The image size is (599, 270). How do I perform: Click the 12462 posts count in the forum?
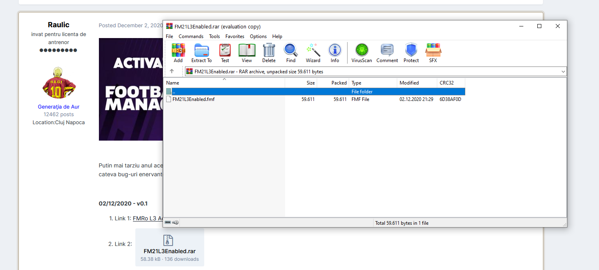[58, 115]
